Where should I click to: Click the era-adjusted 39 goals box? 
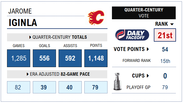[x=44, y=87]
